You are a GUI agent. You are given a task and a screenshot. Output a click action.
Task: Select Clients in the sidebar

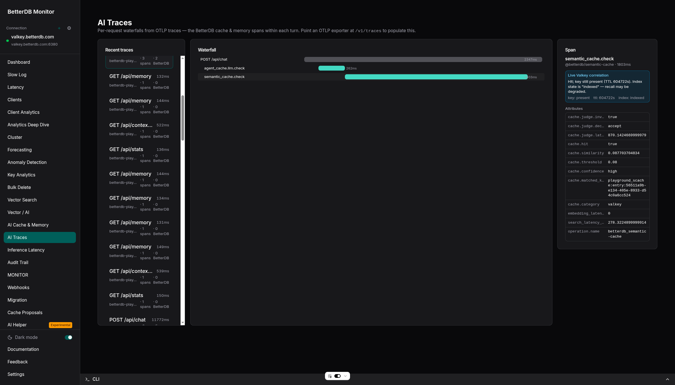[40, 100]
